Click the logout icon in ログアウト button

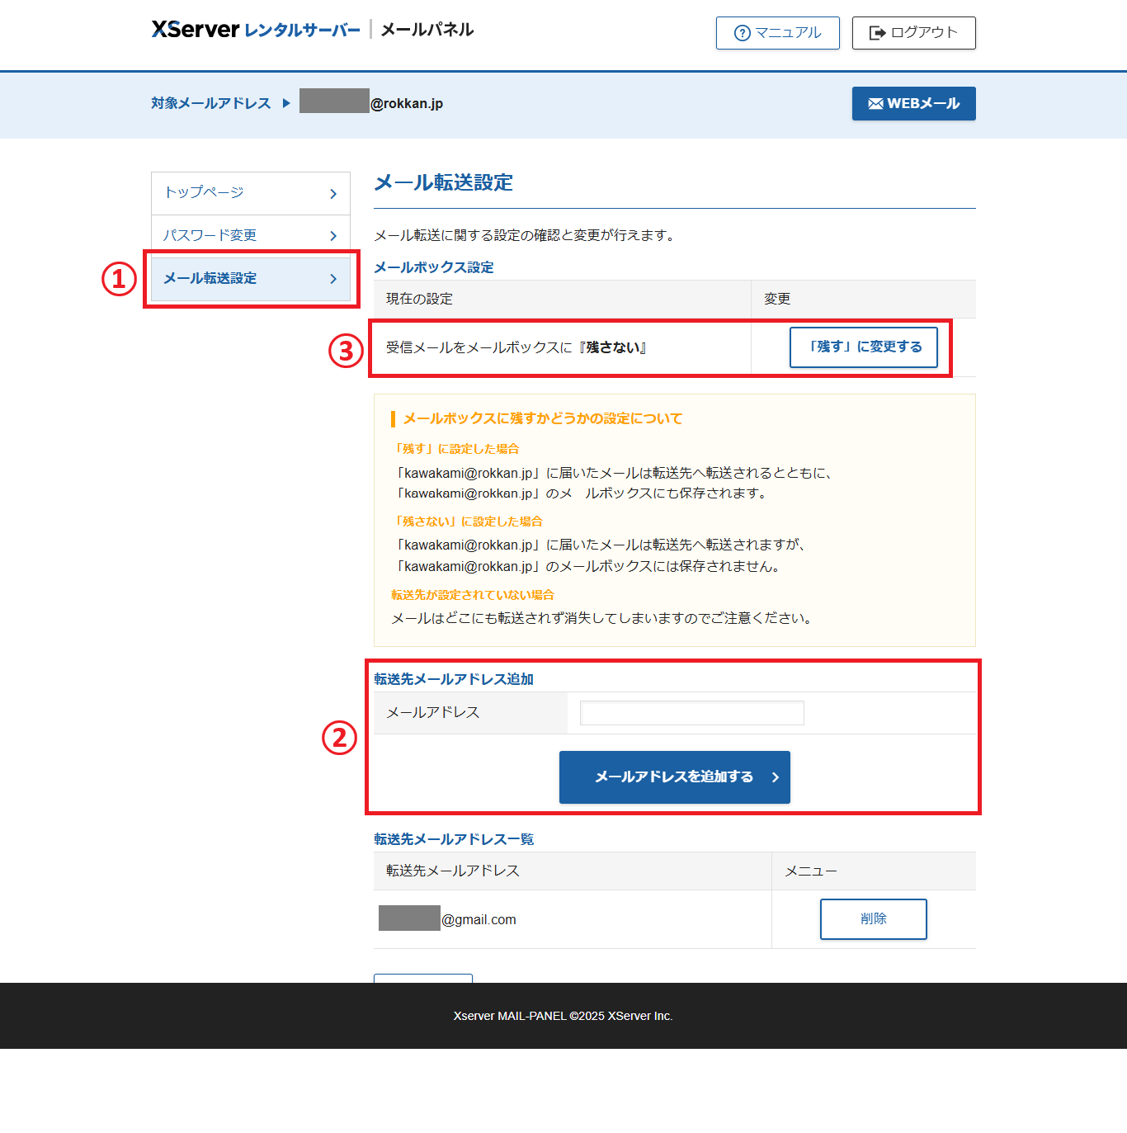tap(876, 33)
